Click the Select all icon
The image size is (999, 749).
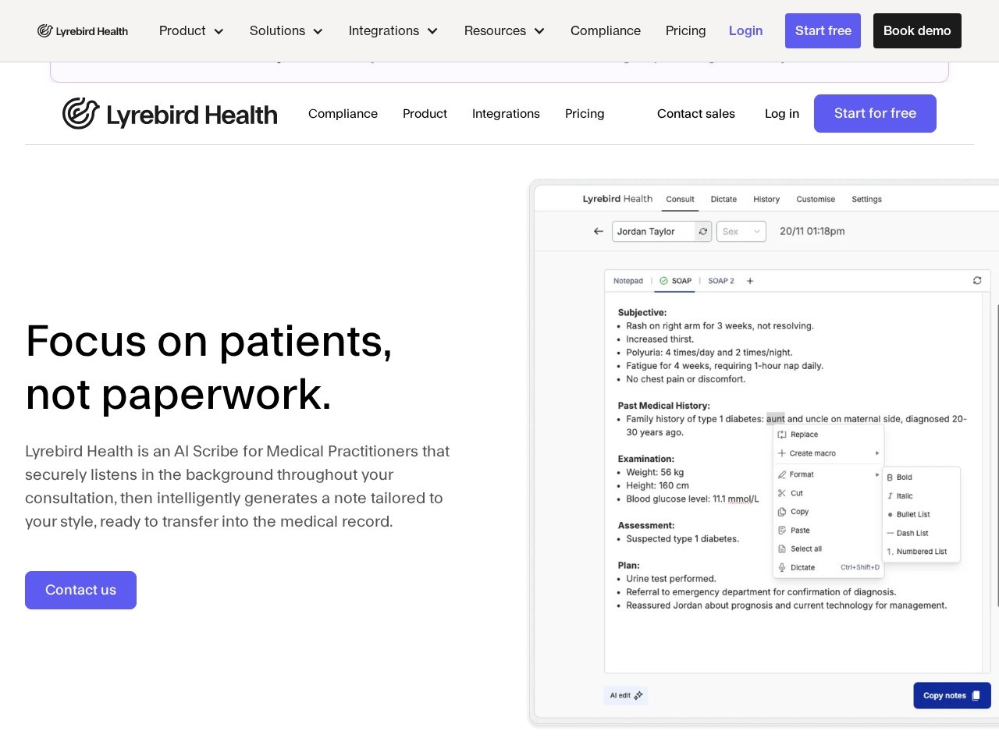pyautogui.click(x=782, y=549)
